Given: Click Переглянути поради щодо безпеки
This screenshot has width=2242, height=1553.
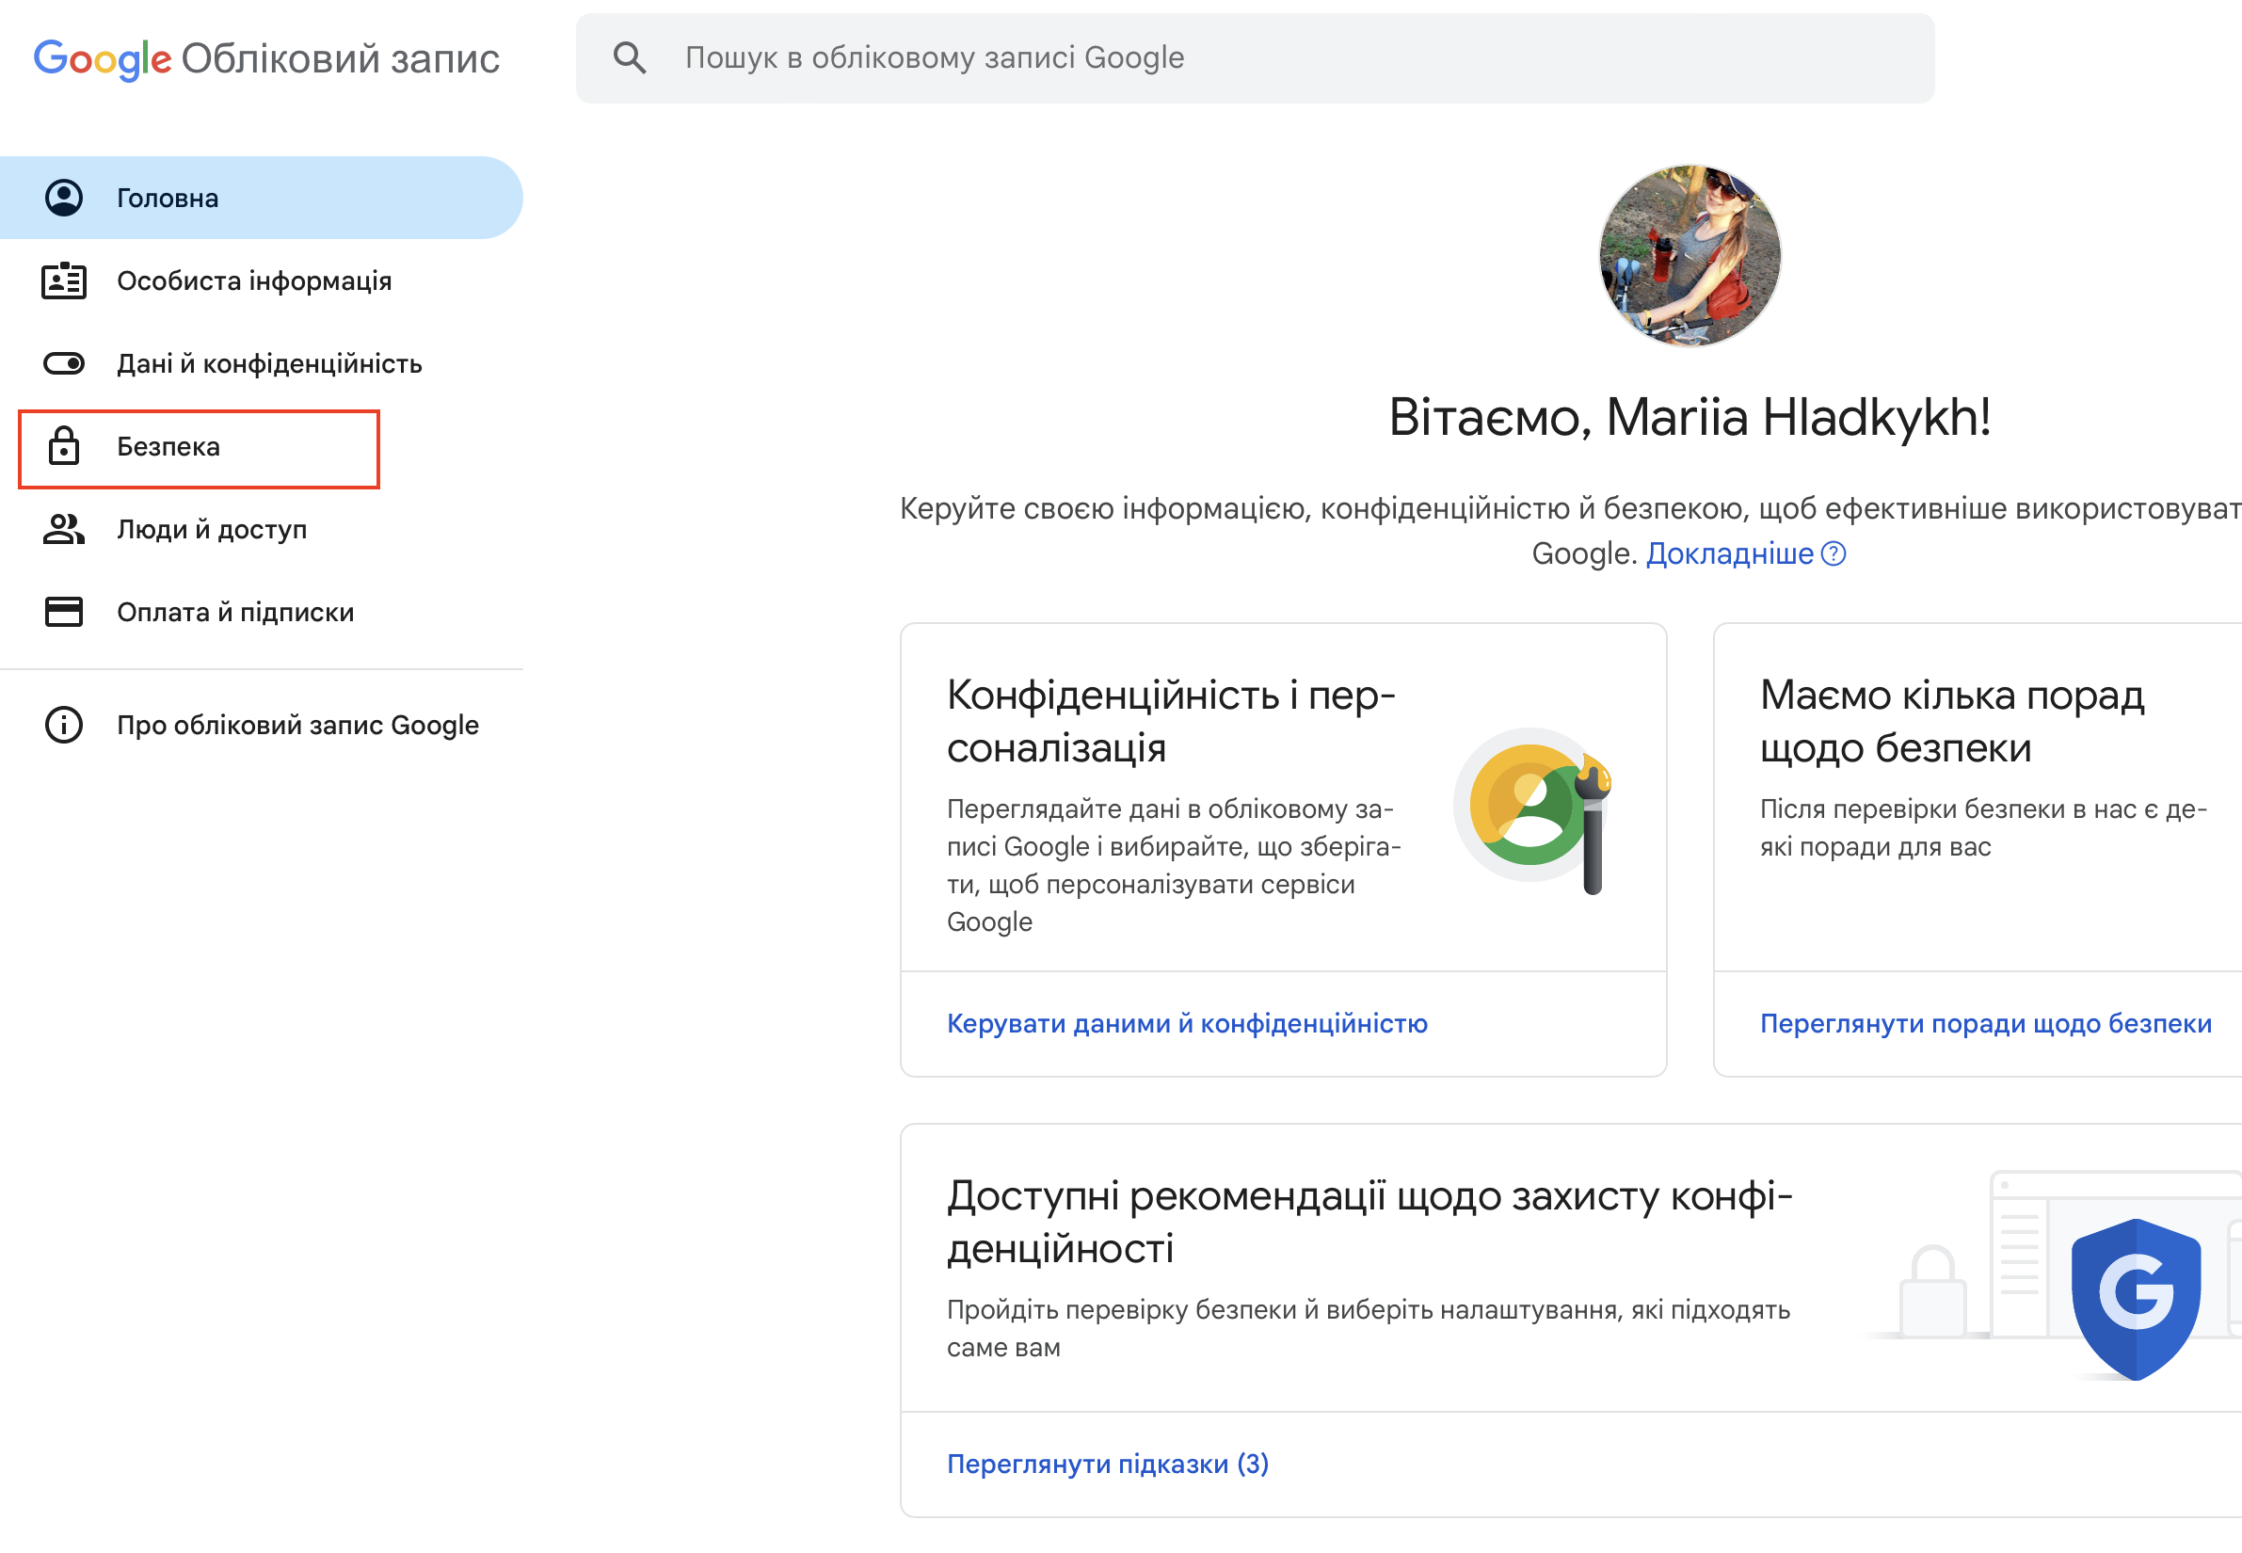Looking at the screenshot, I should pyautogui.click(x=1985, y=1024).
